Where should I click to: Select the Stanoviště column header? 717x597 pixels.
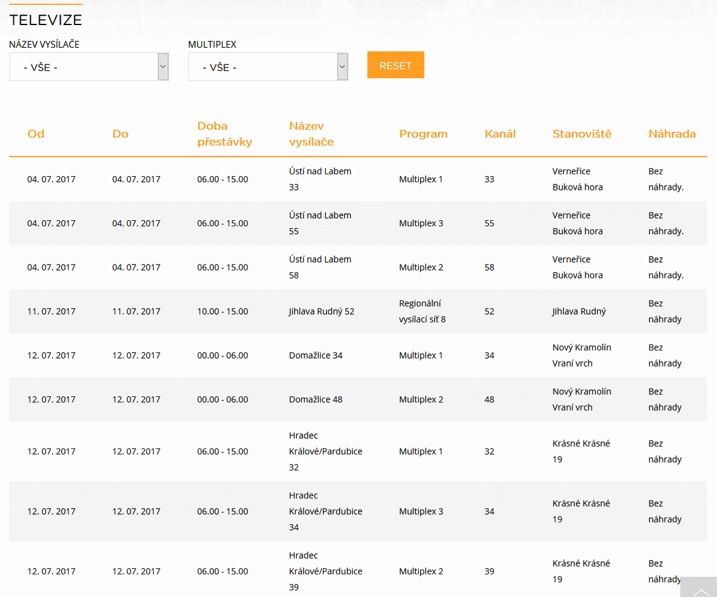pyautogui.click(x=582, y=134)
